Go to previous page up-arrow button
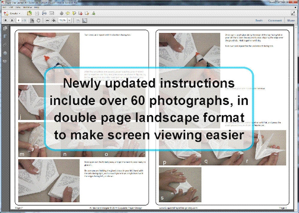The height and width of the screenshot is (213, 299). point(6,20)
